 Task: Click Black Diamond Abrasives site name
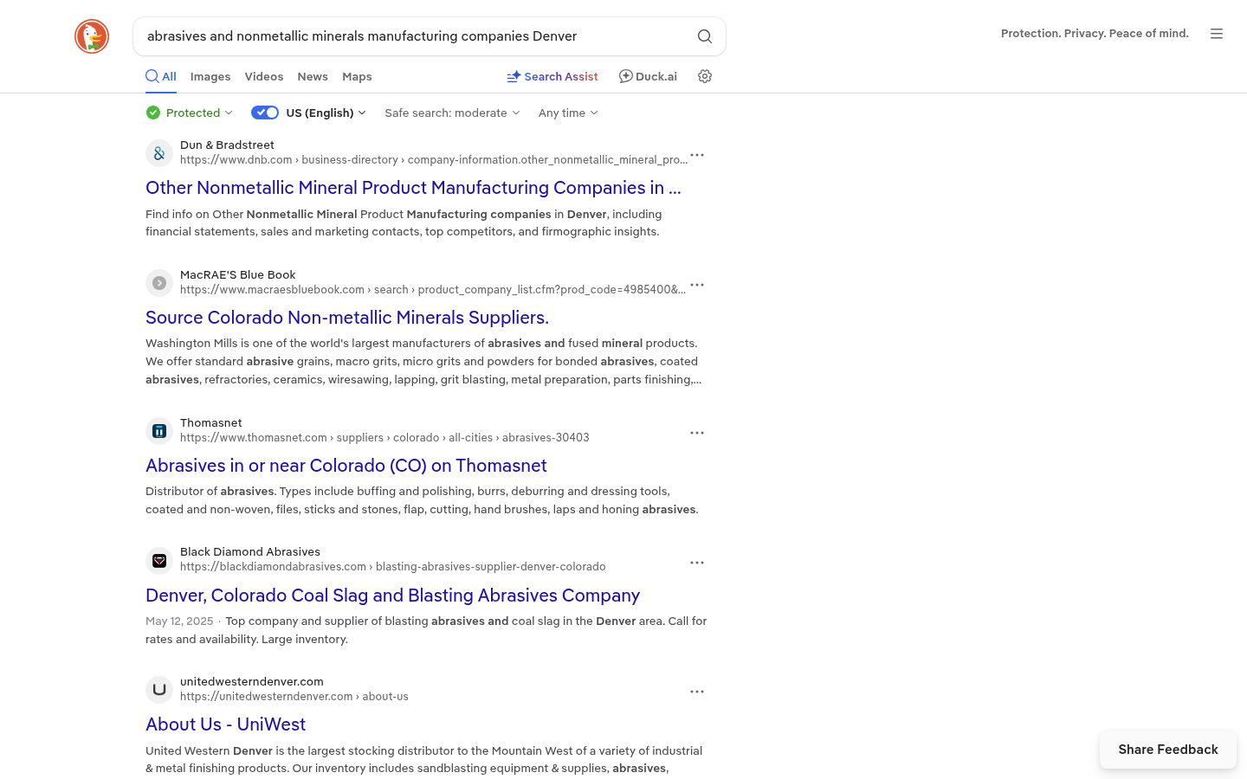250,552
